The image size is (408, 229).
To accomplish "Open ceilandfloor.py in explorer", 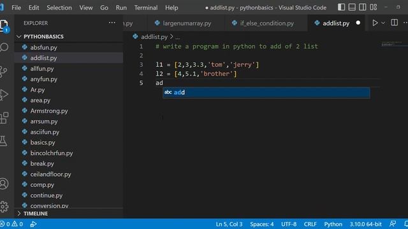I will tap(69, 174).
